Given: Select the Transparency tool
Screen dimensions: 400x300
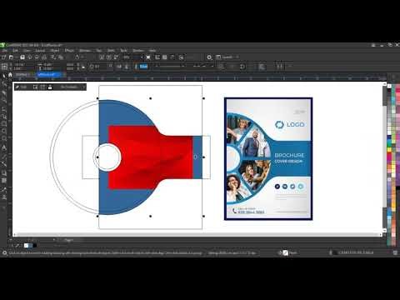Looking at the screenshot, I should (4, 181).
